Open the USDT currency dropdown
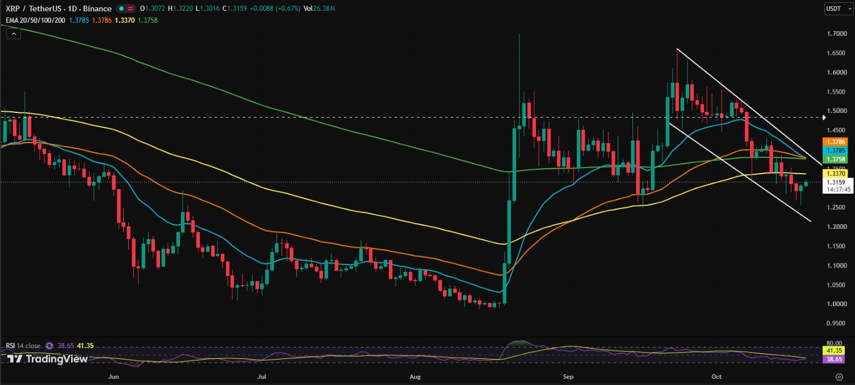 click(x=839, y=9)
